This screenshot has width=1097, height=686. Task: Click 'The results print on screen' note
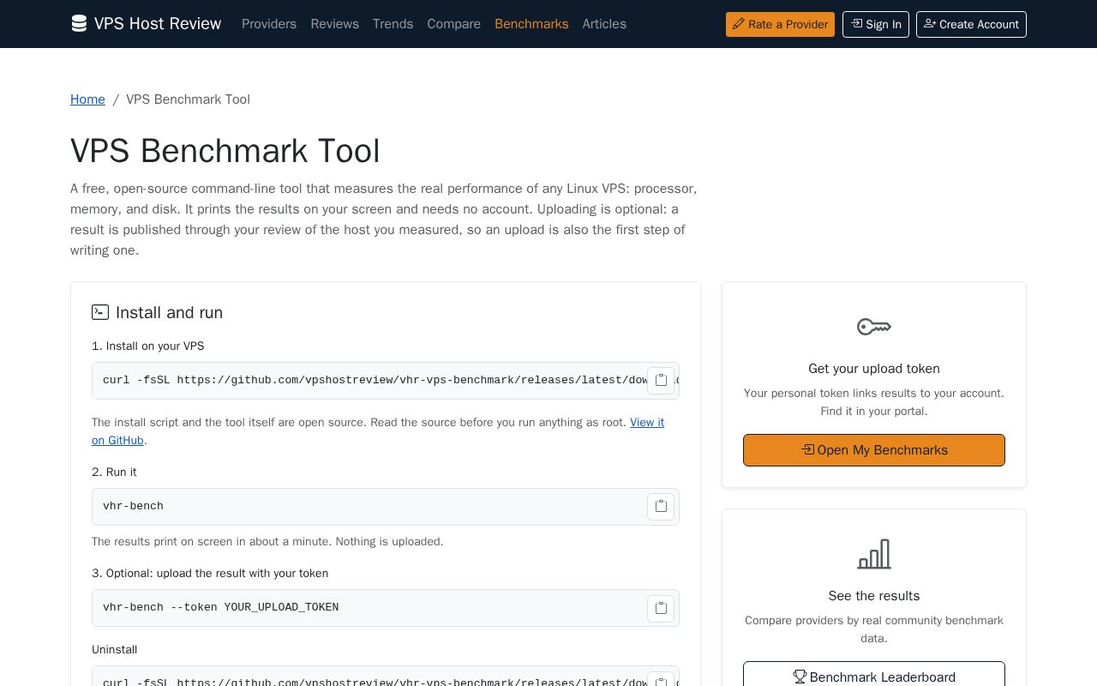coord(267,542)
